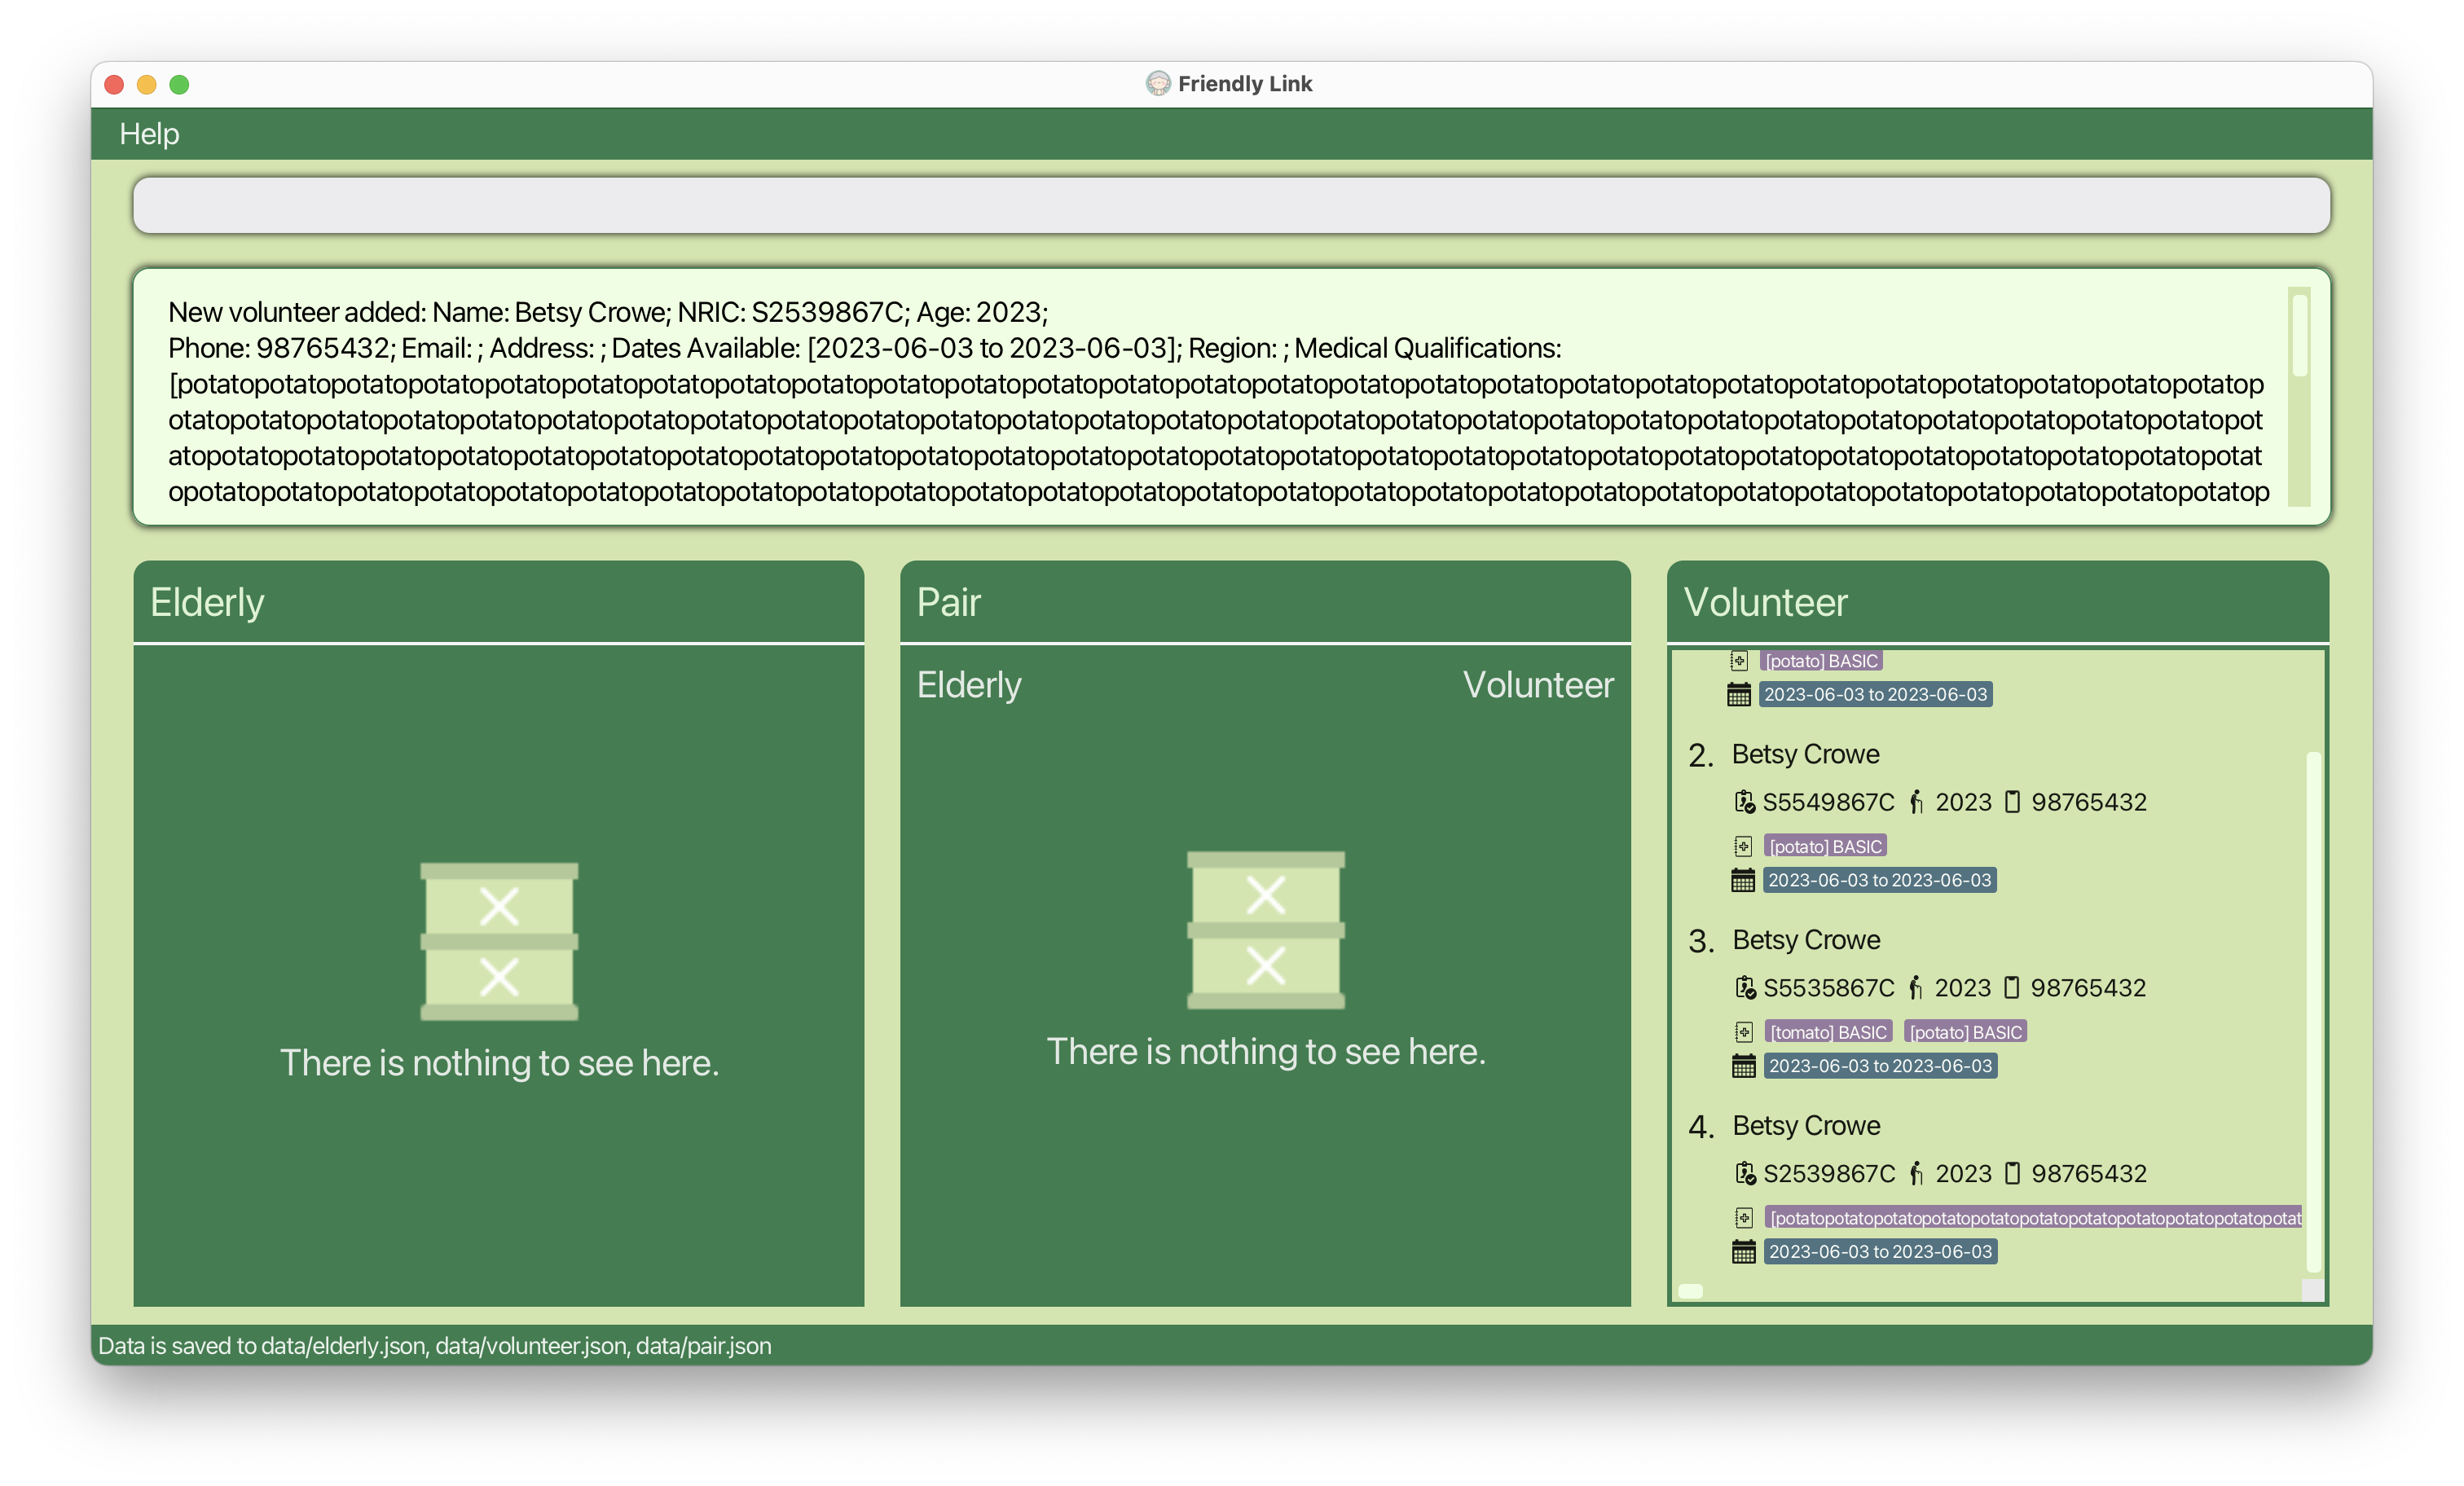Click the calendar icon under volunteer 2
This screenshot has width=2464, height=1486.
[x=1742, y=880]
